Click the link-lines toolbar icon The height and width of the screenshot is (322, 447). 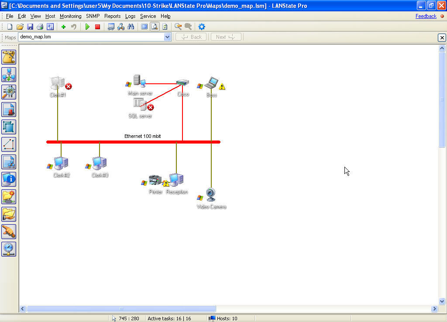click(111, 27)
